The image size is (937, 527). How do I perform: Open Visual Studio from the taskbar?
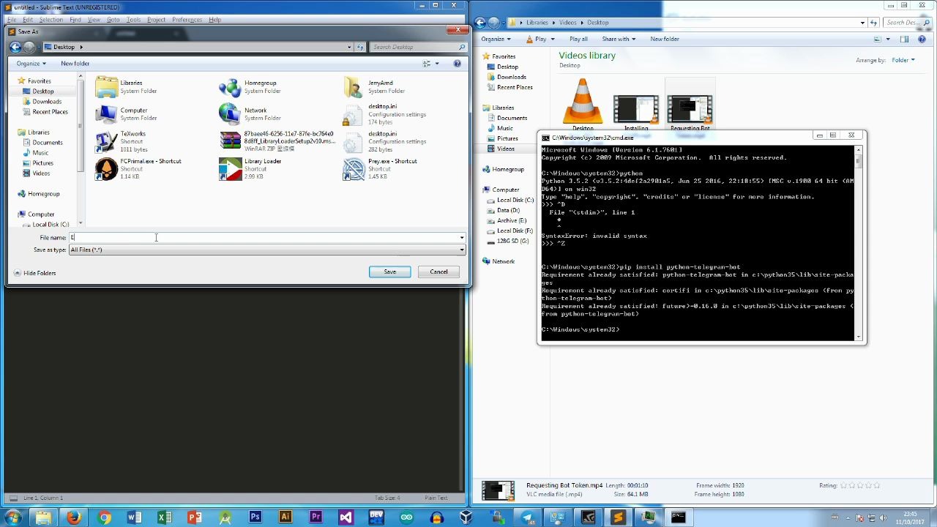click(346, 518)
